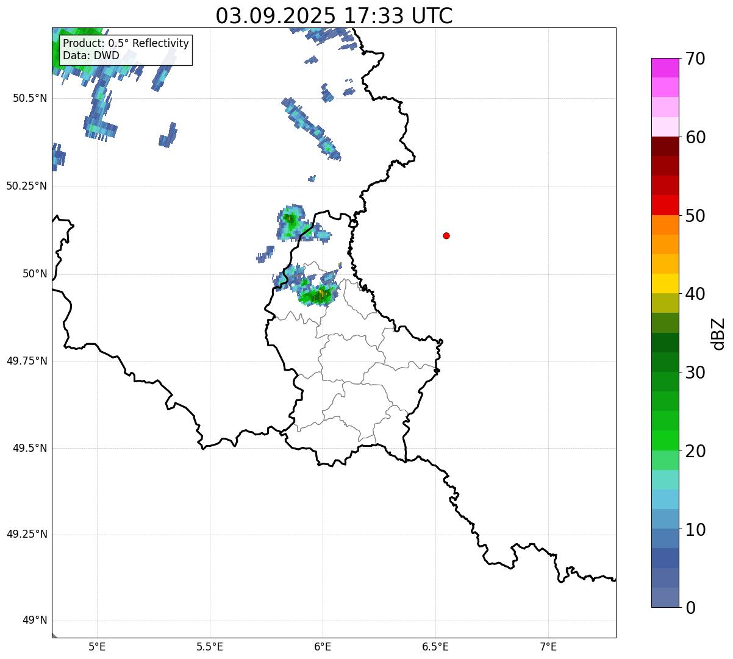This screenshot has height=659, width=733.
Task: Click the 10 tick label on colorbar
Action: point(695,530)
